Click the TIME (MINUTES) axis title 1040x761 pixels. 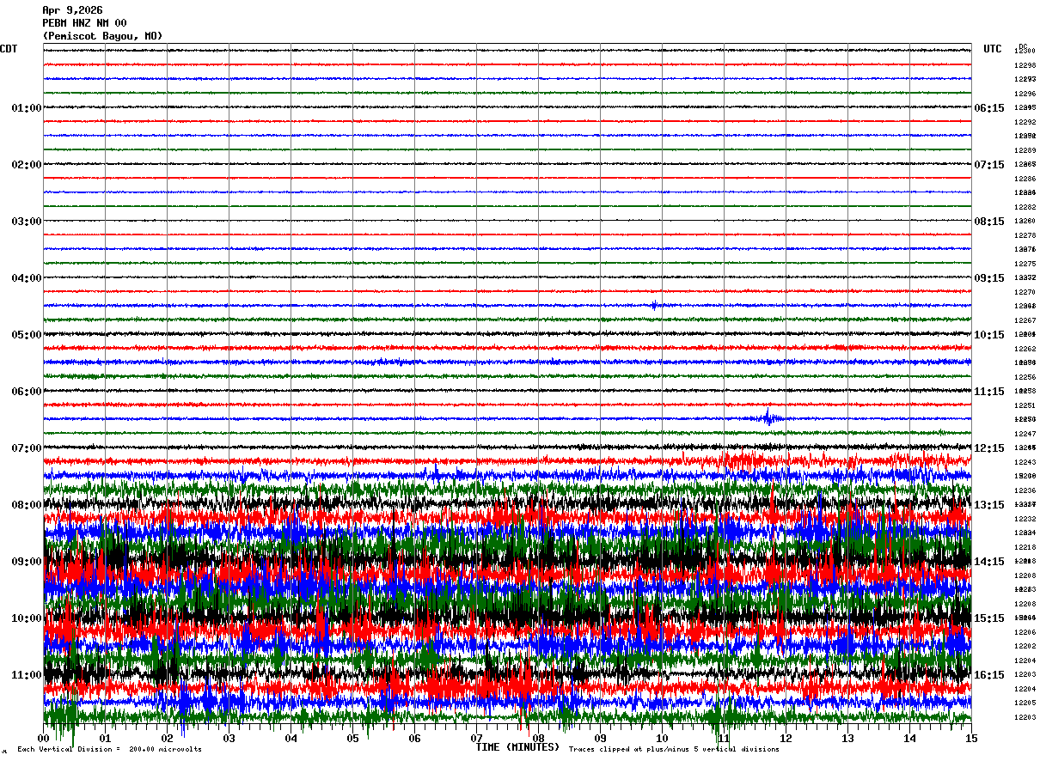point(517,747)
